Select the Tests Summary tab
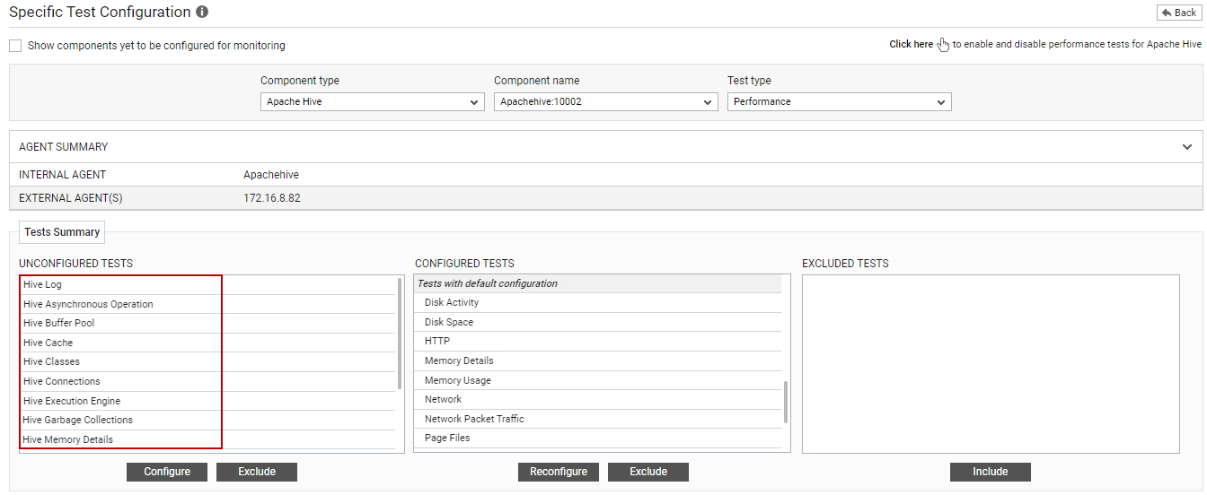 click(x=62, y=232)
